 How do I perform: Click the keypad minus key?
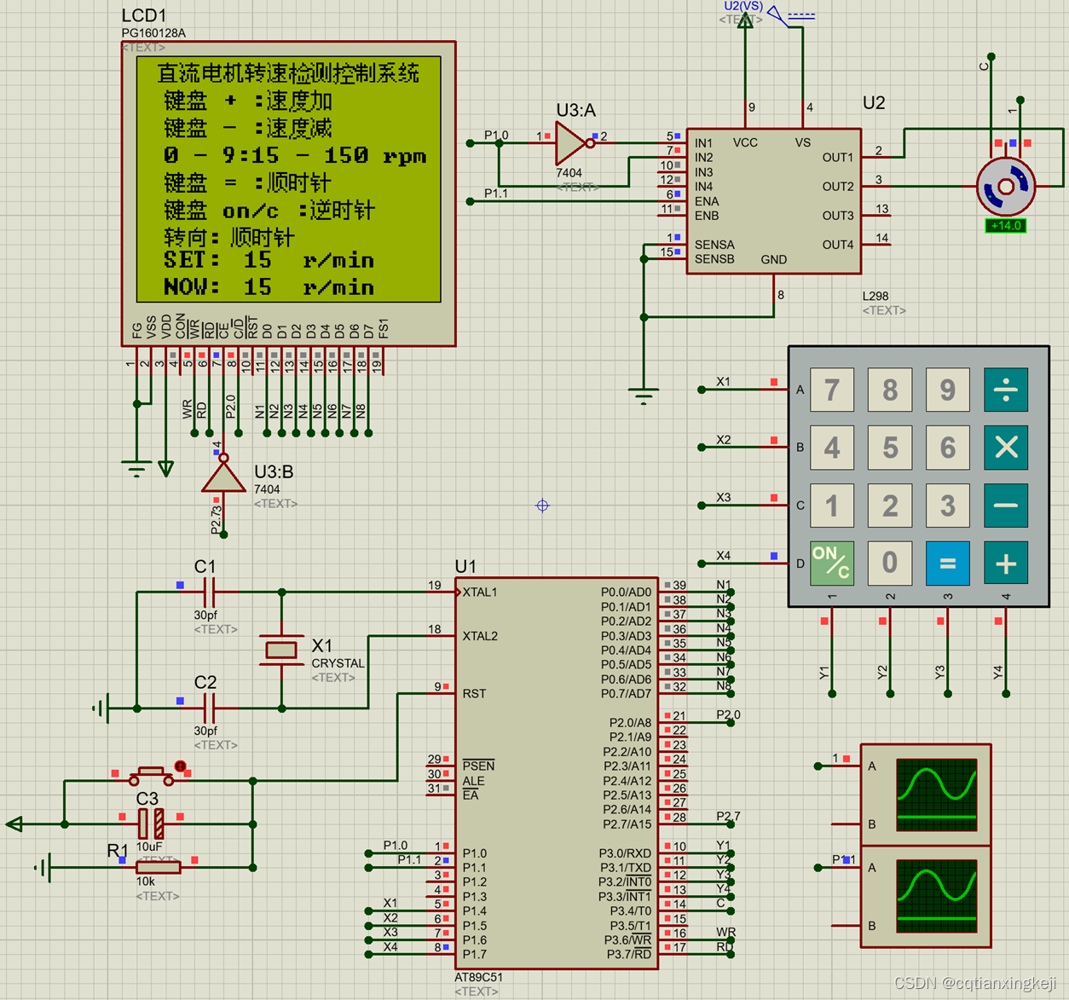(x=1006, y=506)
